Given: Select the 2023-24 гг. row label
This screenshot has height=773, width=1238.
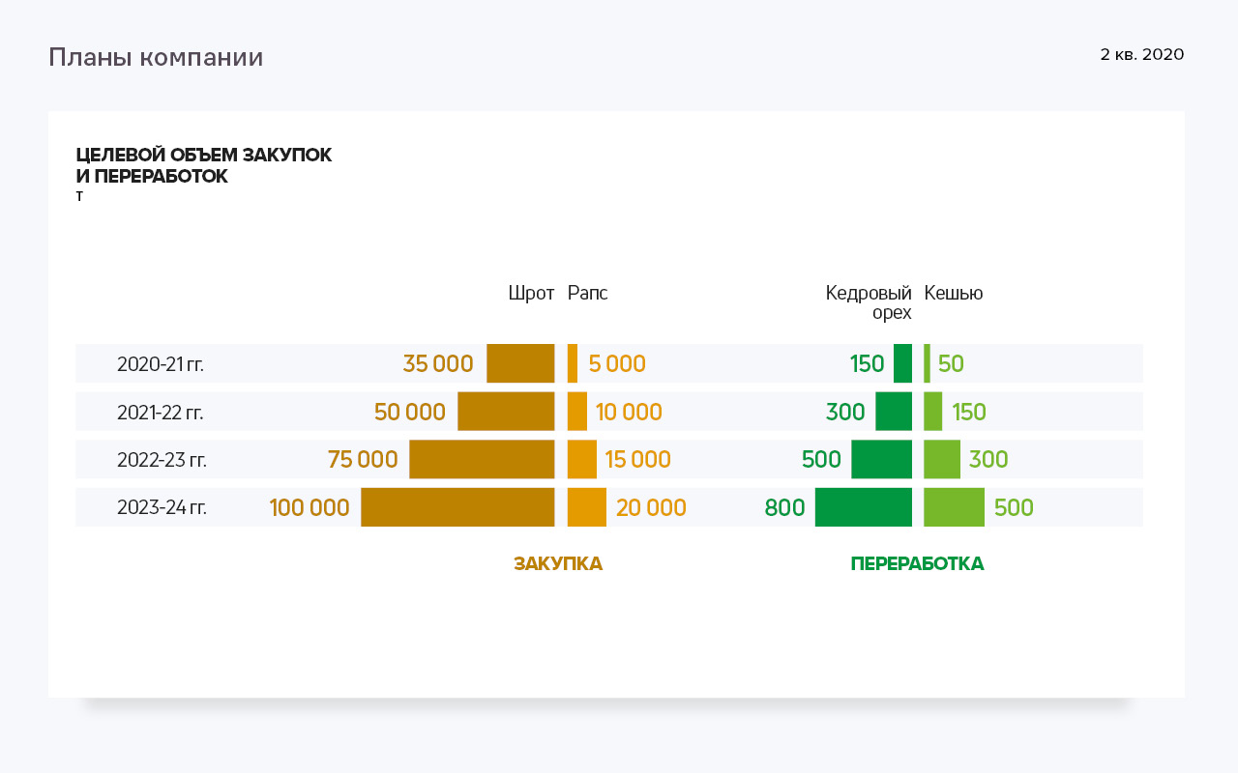Looking at the screenshot, I should (162, 508).
